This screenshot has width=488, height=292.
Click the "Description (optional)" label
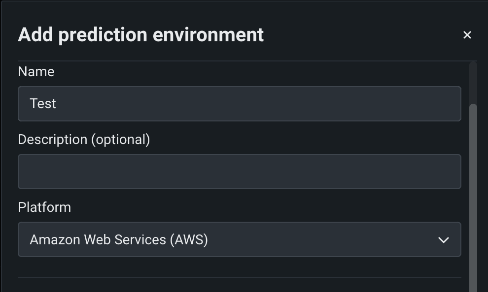click(84, 140)
